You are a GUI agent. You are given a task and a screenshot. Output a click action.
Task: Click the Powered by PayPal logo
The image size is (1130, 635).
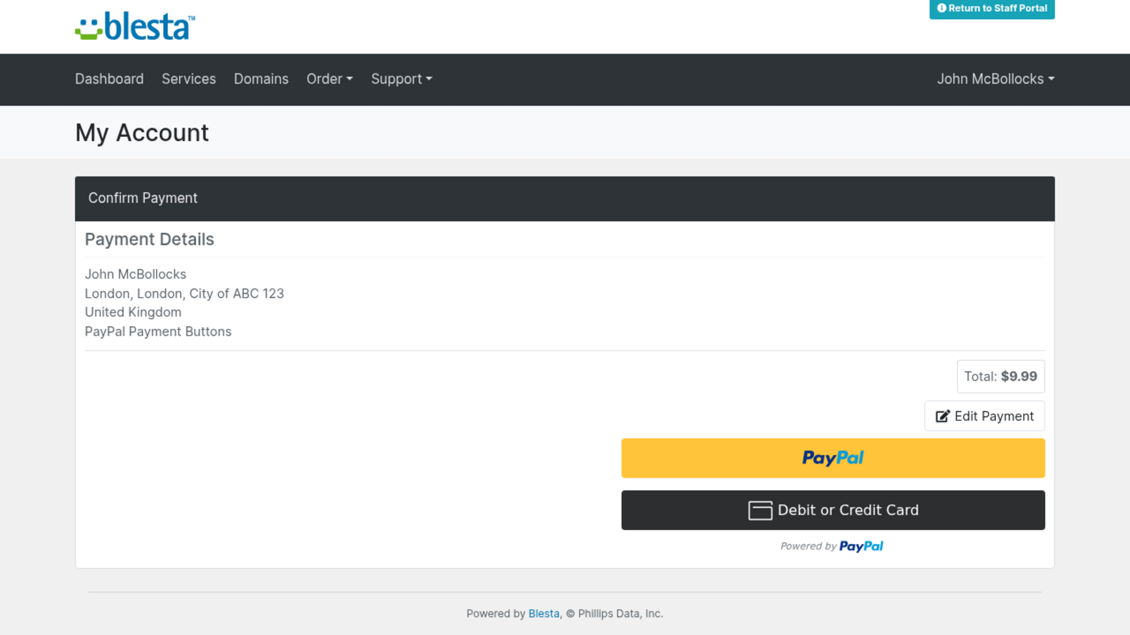(861, 546)
